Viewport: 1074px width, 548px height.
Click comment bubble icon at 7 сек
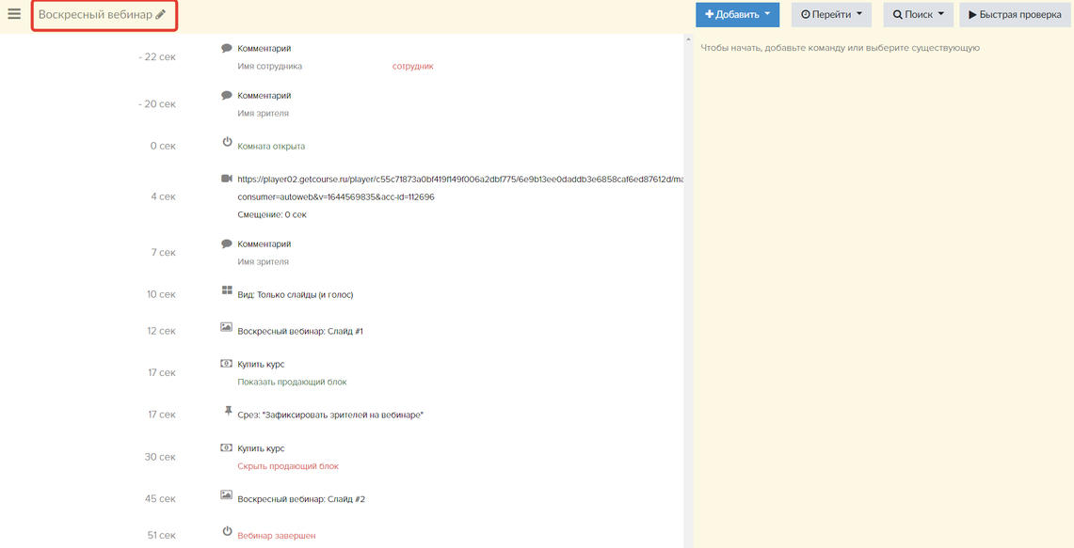(227, 243)
